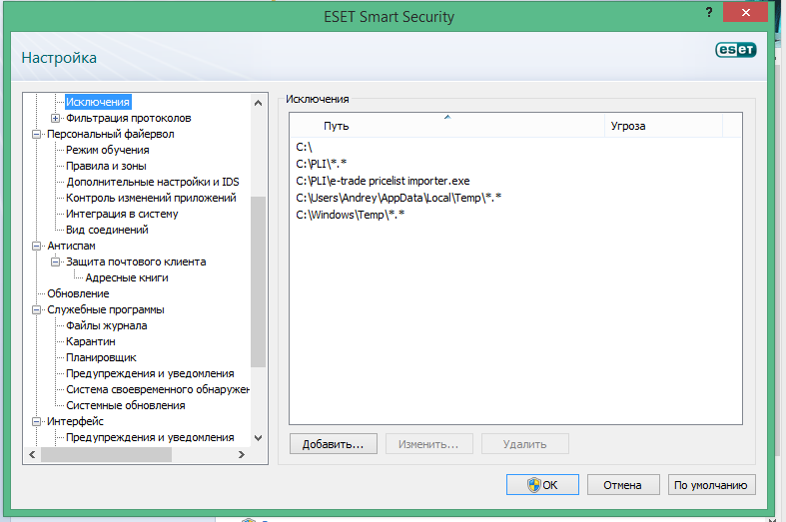Viewport: 786px width, 522px height.
Task: Click the tree scroll down arrow
Action: point(258,438)
